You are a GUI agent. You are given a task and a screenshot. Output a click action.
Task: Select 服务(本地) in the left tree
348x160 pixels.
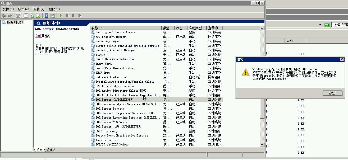click(x=15, y=22)
